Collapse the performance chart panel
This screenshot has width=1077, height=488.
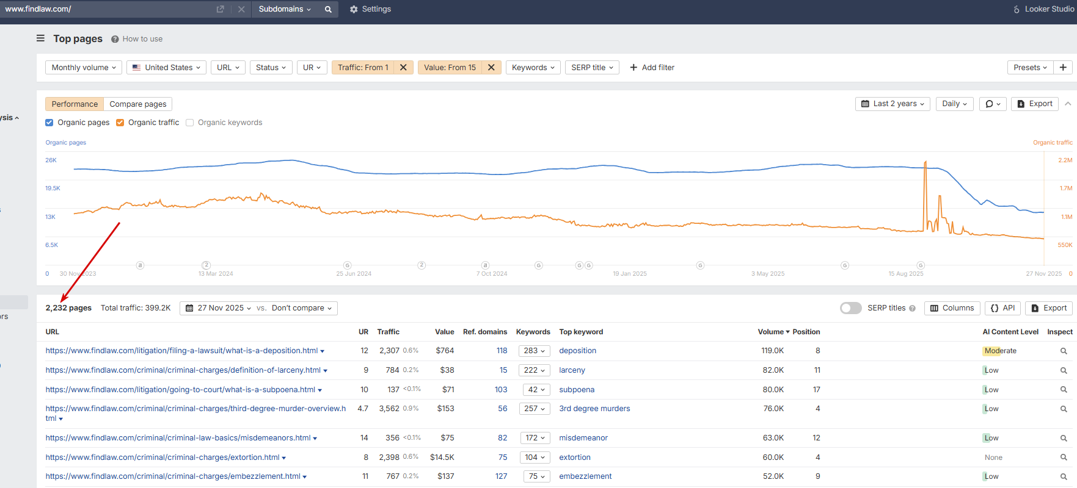click(x=1068, y=104)
